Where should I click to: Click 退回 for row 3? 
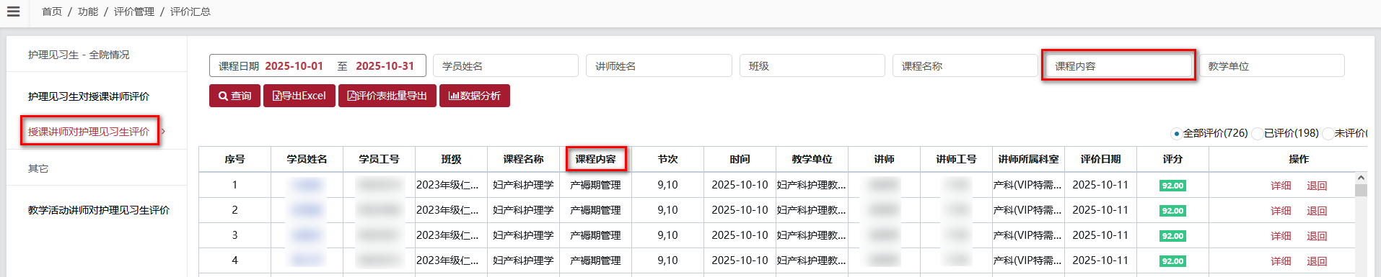(1317, 236)
